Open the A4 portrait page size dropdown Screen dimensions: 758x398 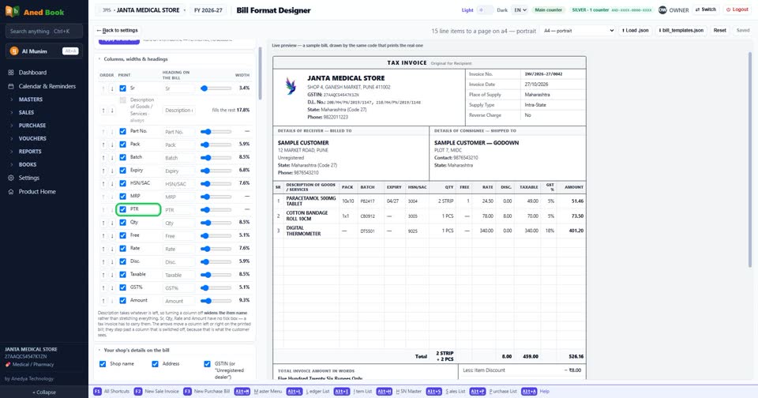coord(578,31)
